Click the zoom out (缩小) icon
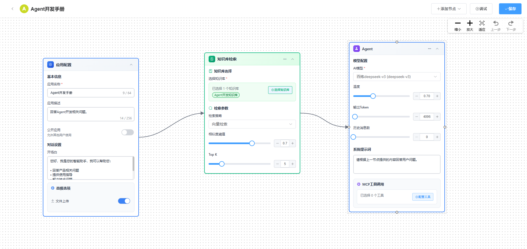 458,24
